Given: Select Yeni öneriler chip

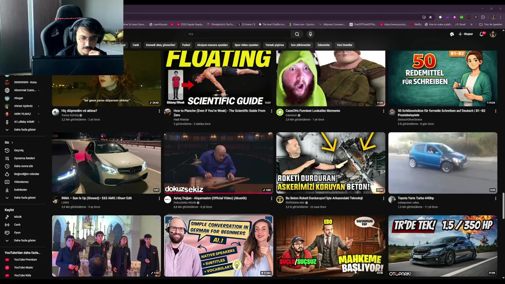Looking at the screenshot, I should pyautogui.click(x=344, y=45).
